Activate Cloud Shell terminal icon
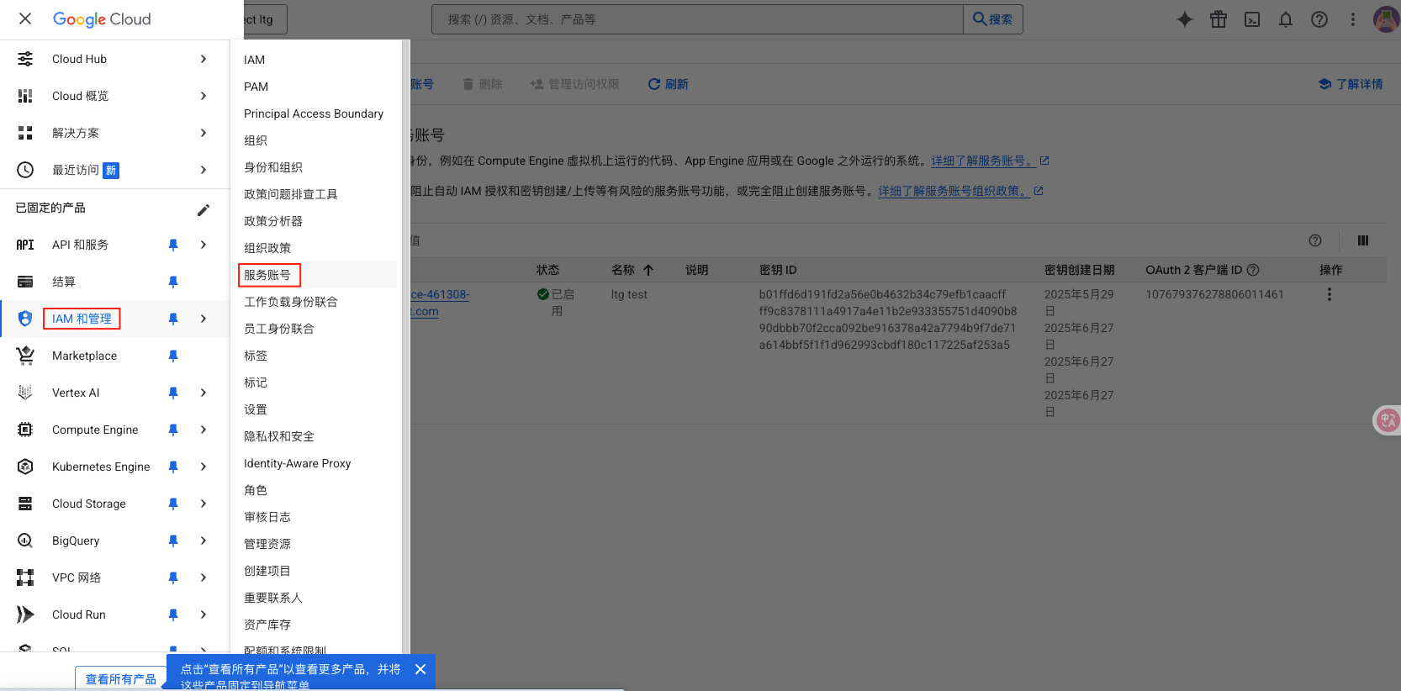 point(1252,19)
